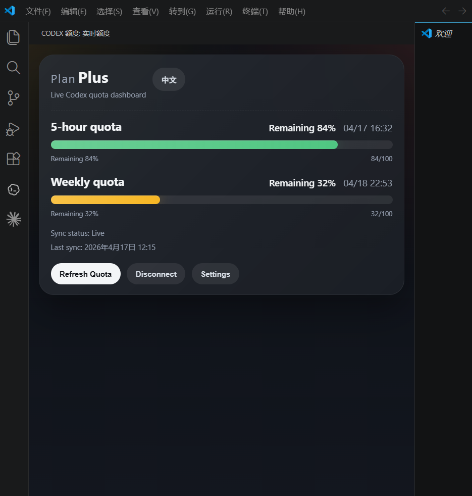Open the 编辑(E) menu

tap(74, 12)
